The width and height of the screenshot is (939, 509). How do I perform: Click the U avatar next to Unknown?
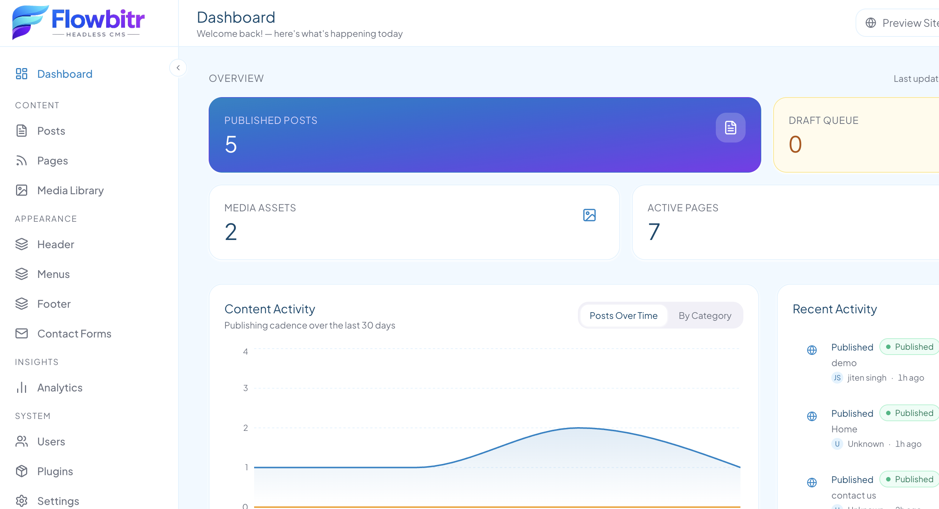[837, 444]
